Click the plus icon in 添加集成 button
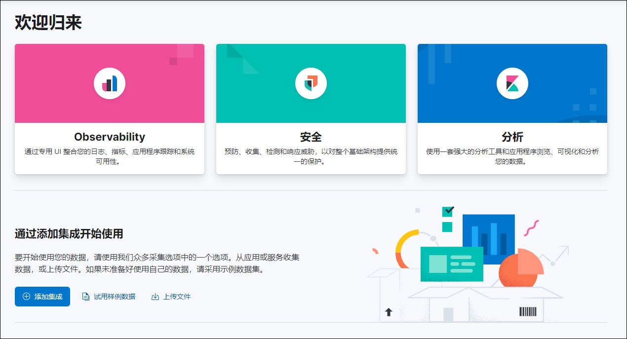This screenshot has height=339, width=627. (27, 297)
